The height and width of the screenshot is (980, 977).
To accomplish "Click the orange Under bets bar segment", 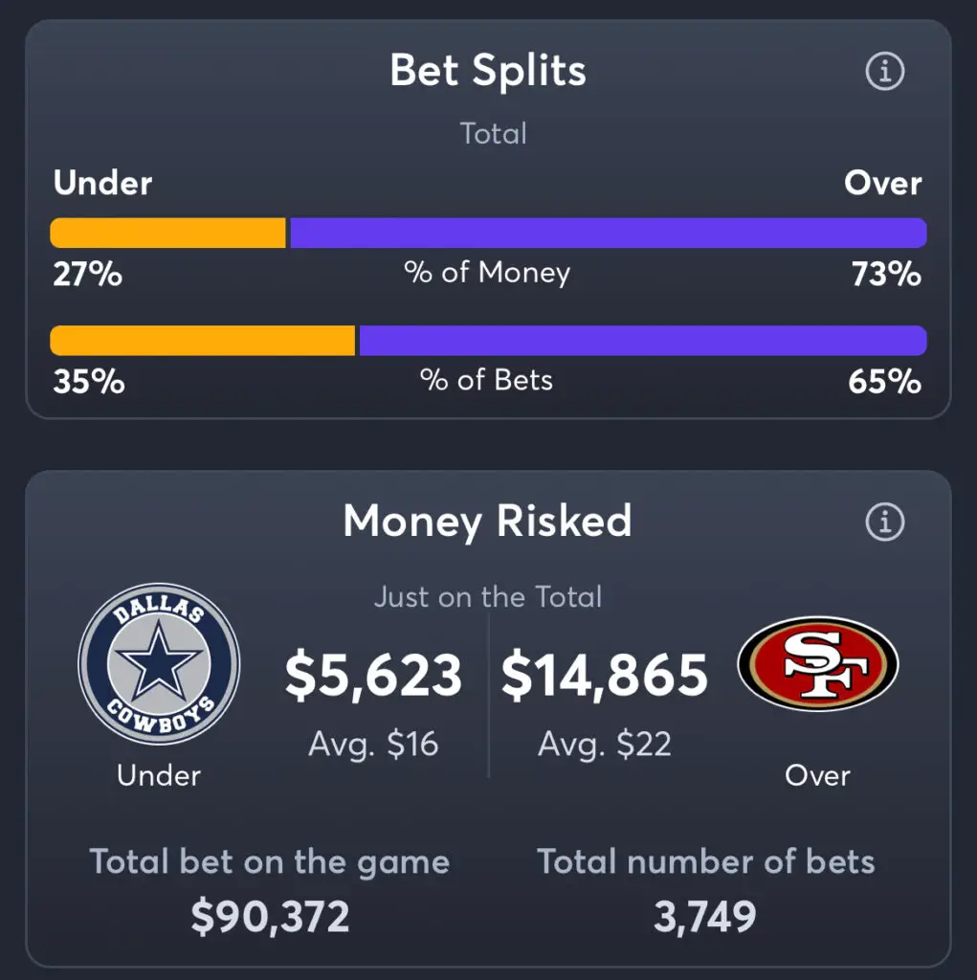I will [203, 341].
